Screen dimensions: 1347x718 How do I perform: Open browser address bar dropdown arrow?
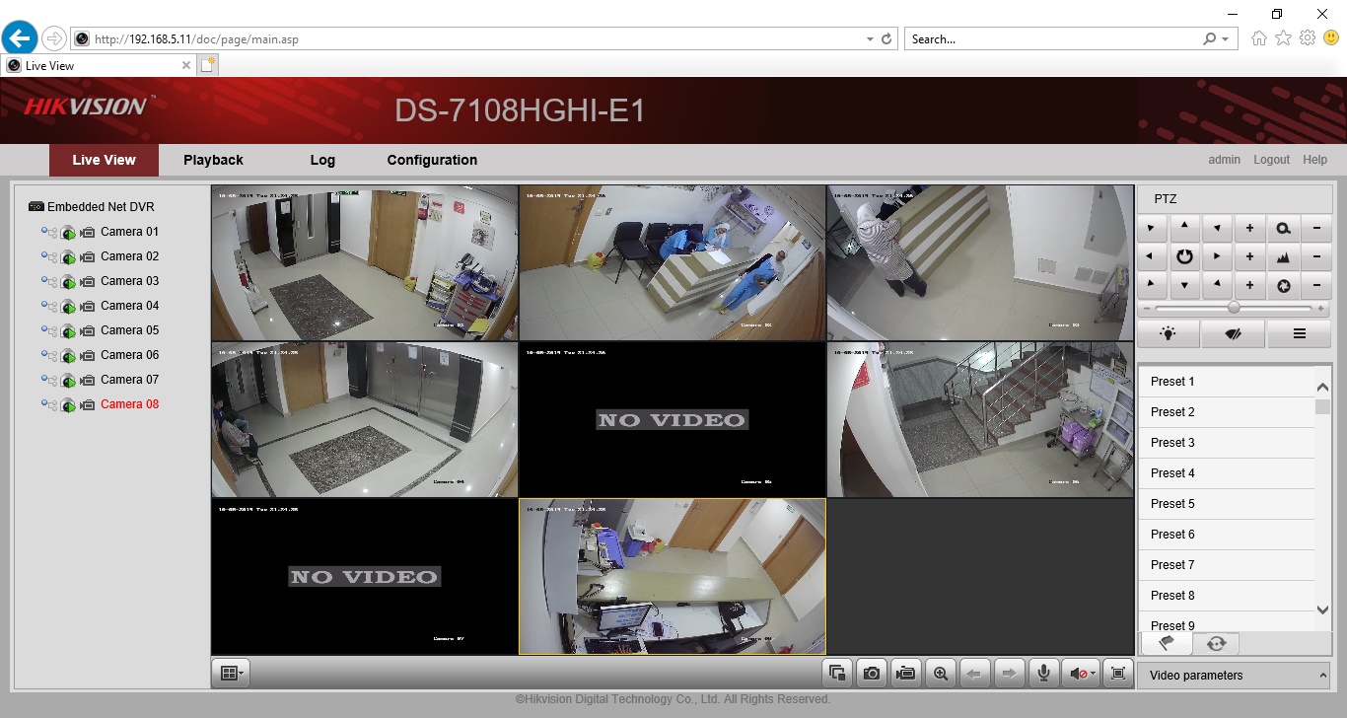(x=870, y=39)
